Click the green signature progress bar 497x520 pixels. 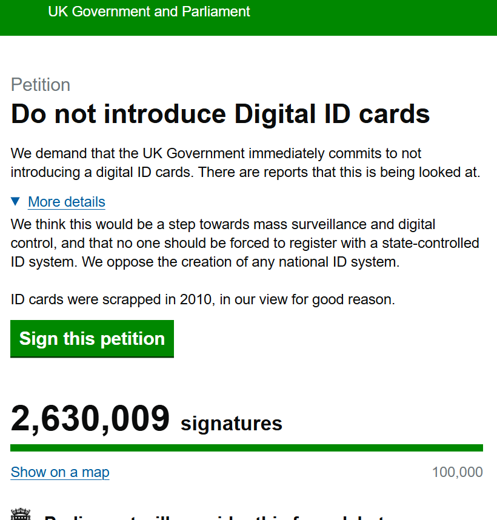pos(247,448)
